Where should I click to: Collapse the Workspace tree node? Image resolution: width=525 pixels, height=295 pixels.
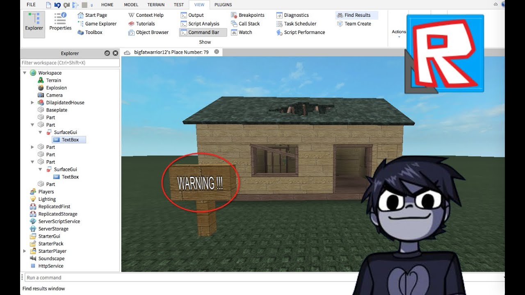pyautogui.click(x=25, y=73)
